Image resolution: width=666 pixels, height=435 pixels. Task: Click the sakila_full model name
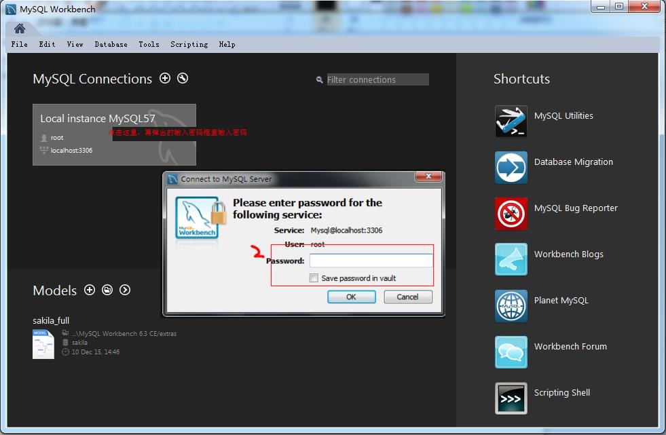(51, 320)
